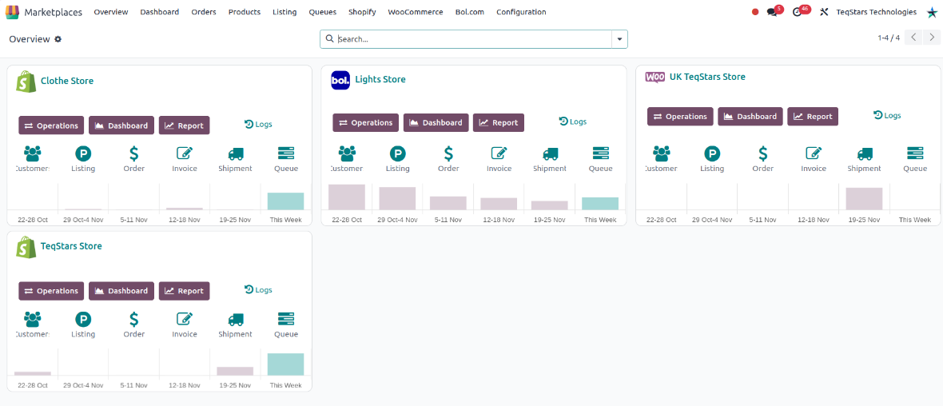The width and height of the screenshot is (943, 406).
Task: Open Queue icon in Clothe Store card
Action: 285,153
